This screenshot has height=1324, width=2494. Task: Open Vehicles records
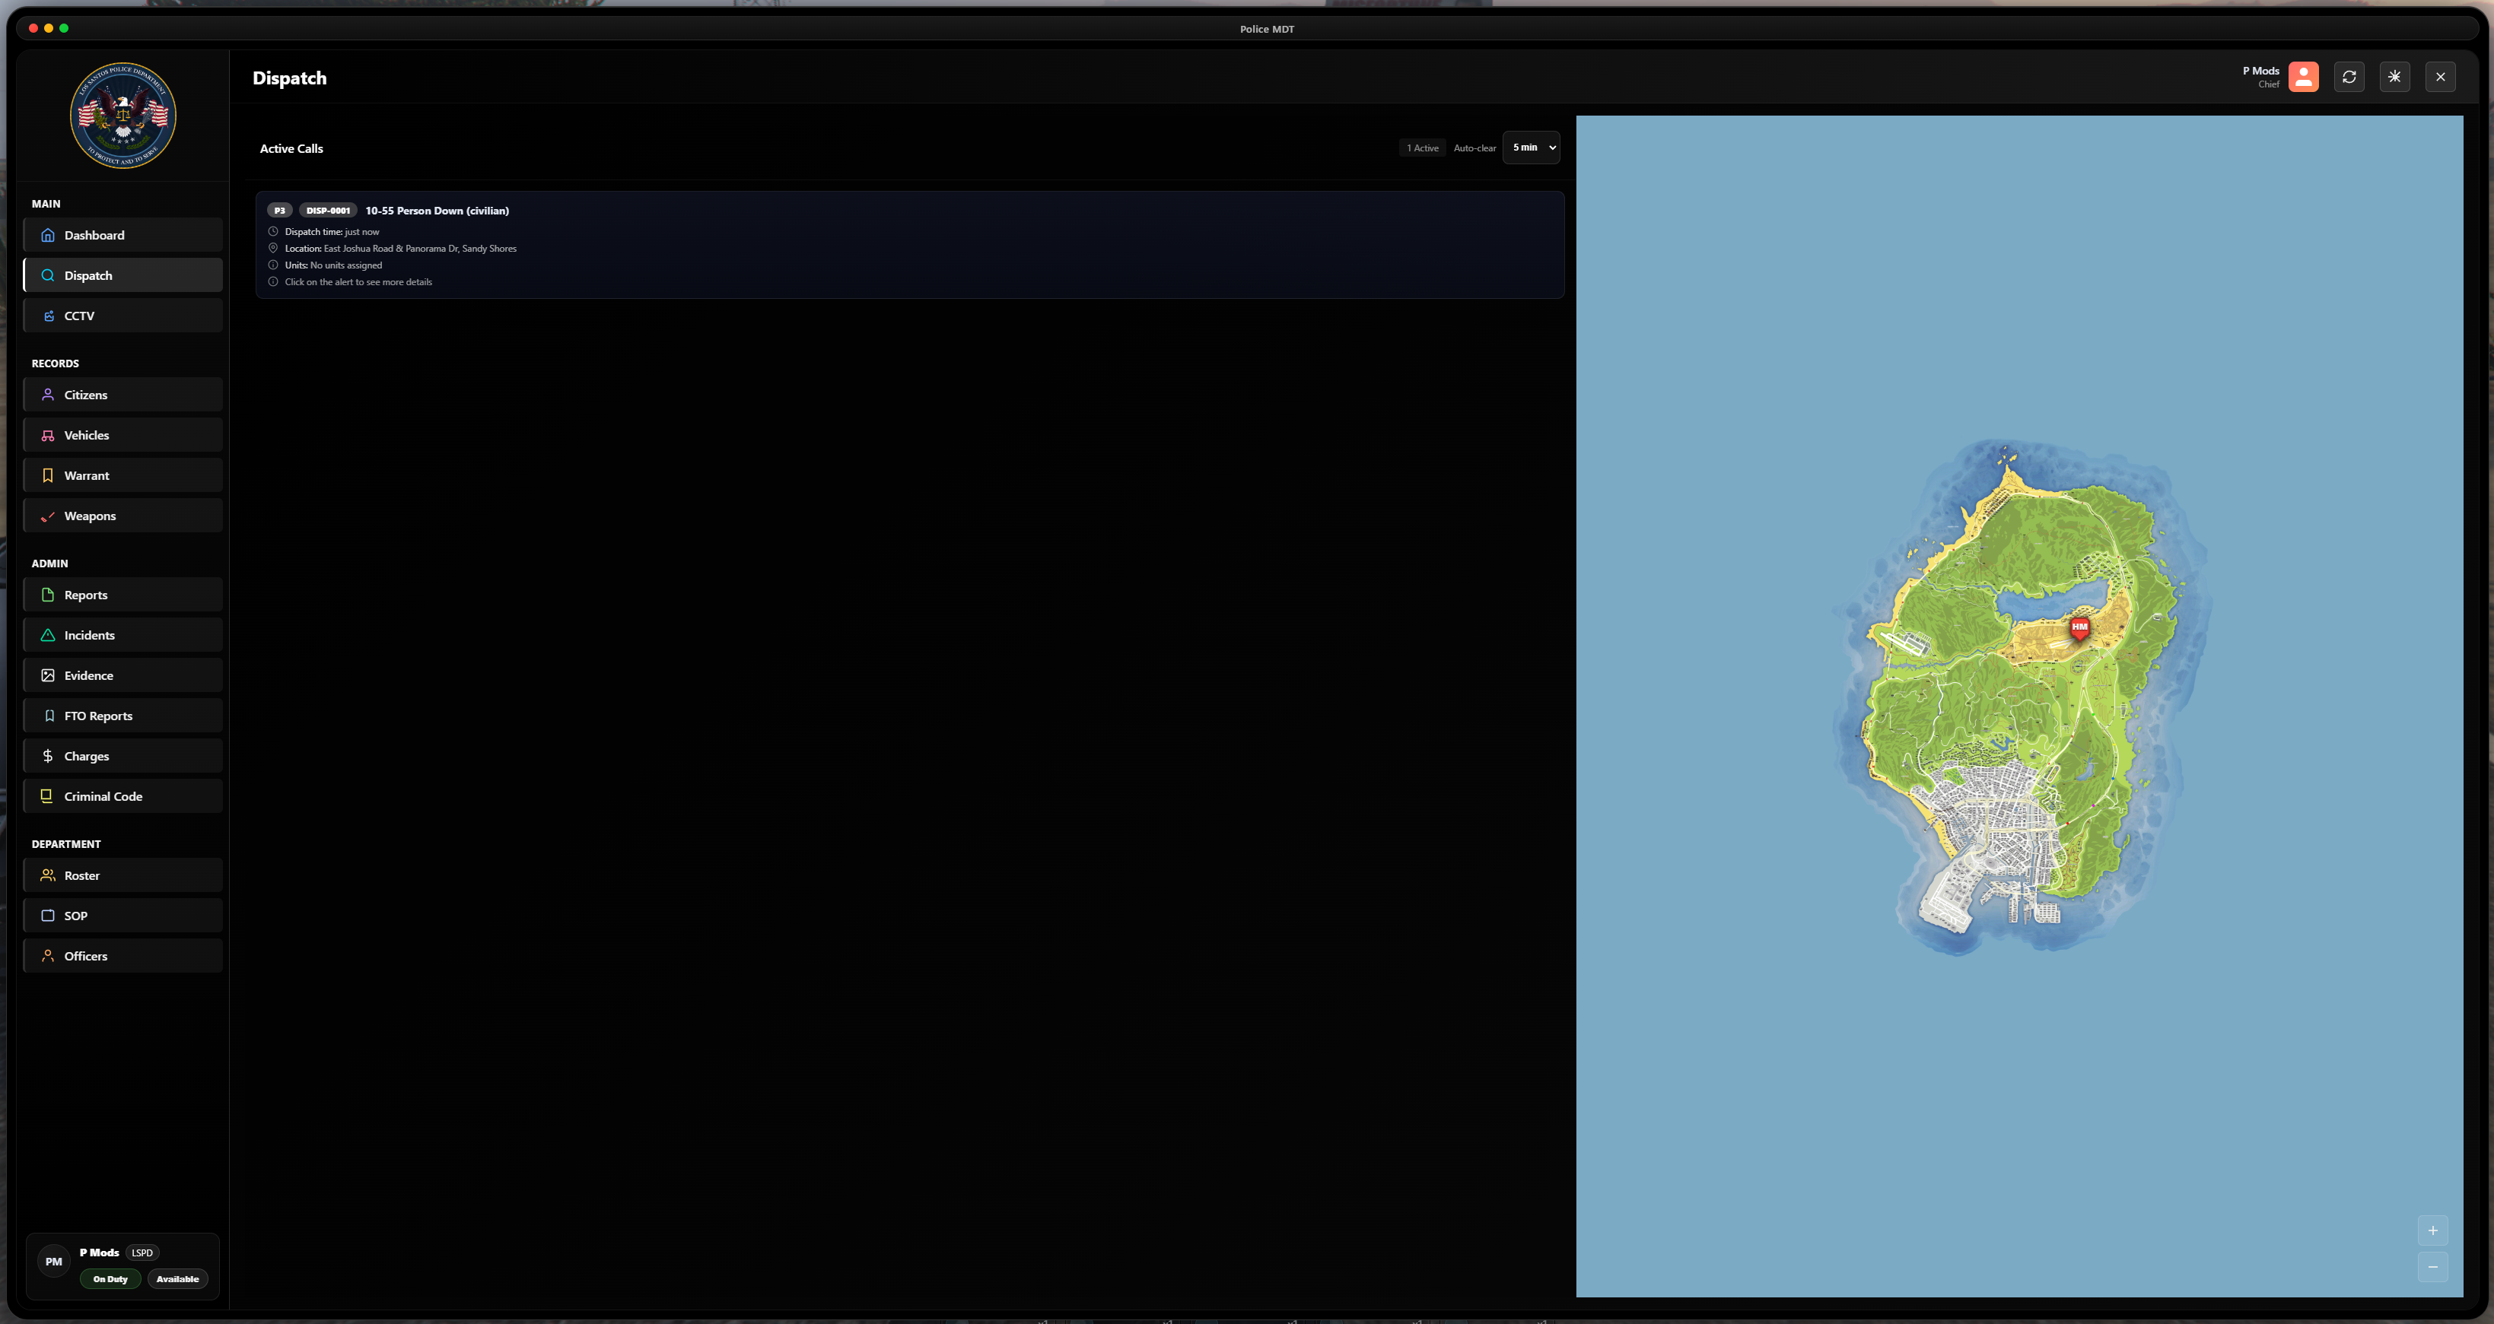pyautogui.click(x=123, y=436)
